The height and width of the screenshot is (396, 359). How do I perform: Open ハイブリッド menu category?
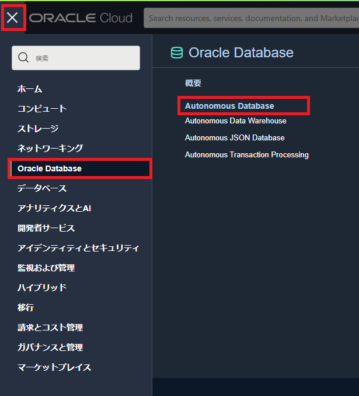click(42, 287)
